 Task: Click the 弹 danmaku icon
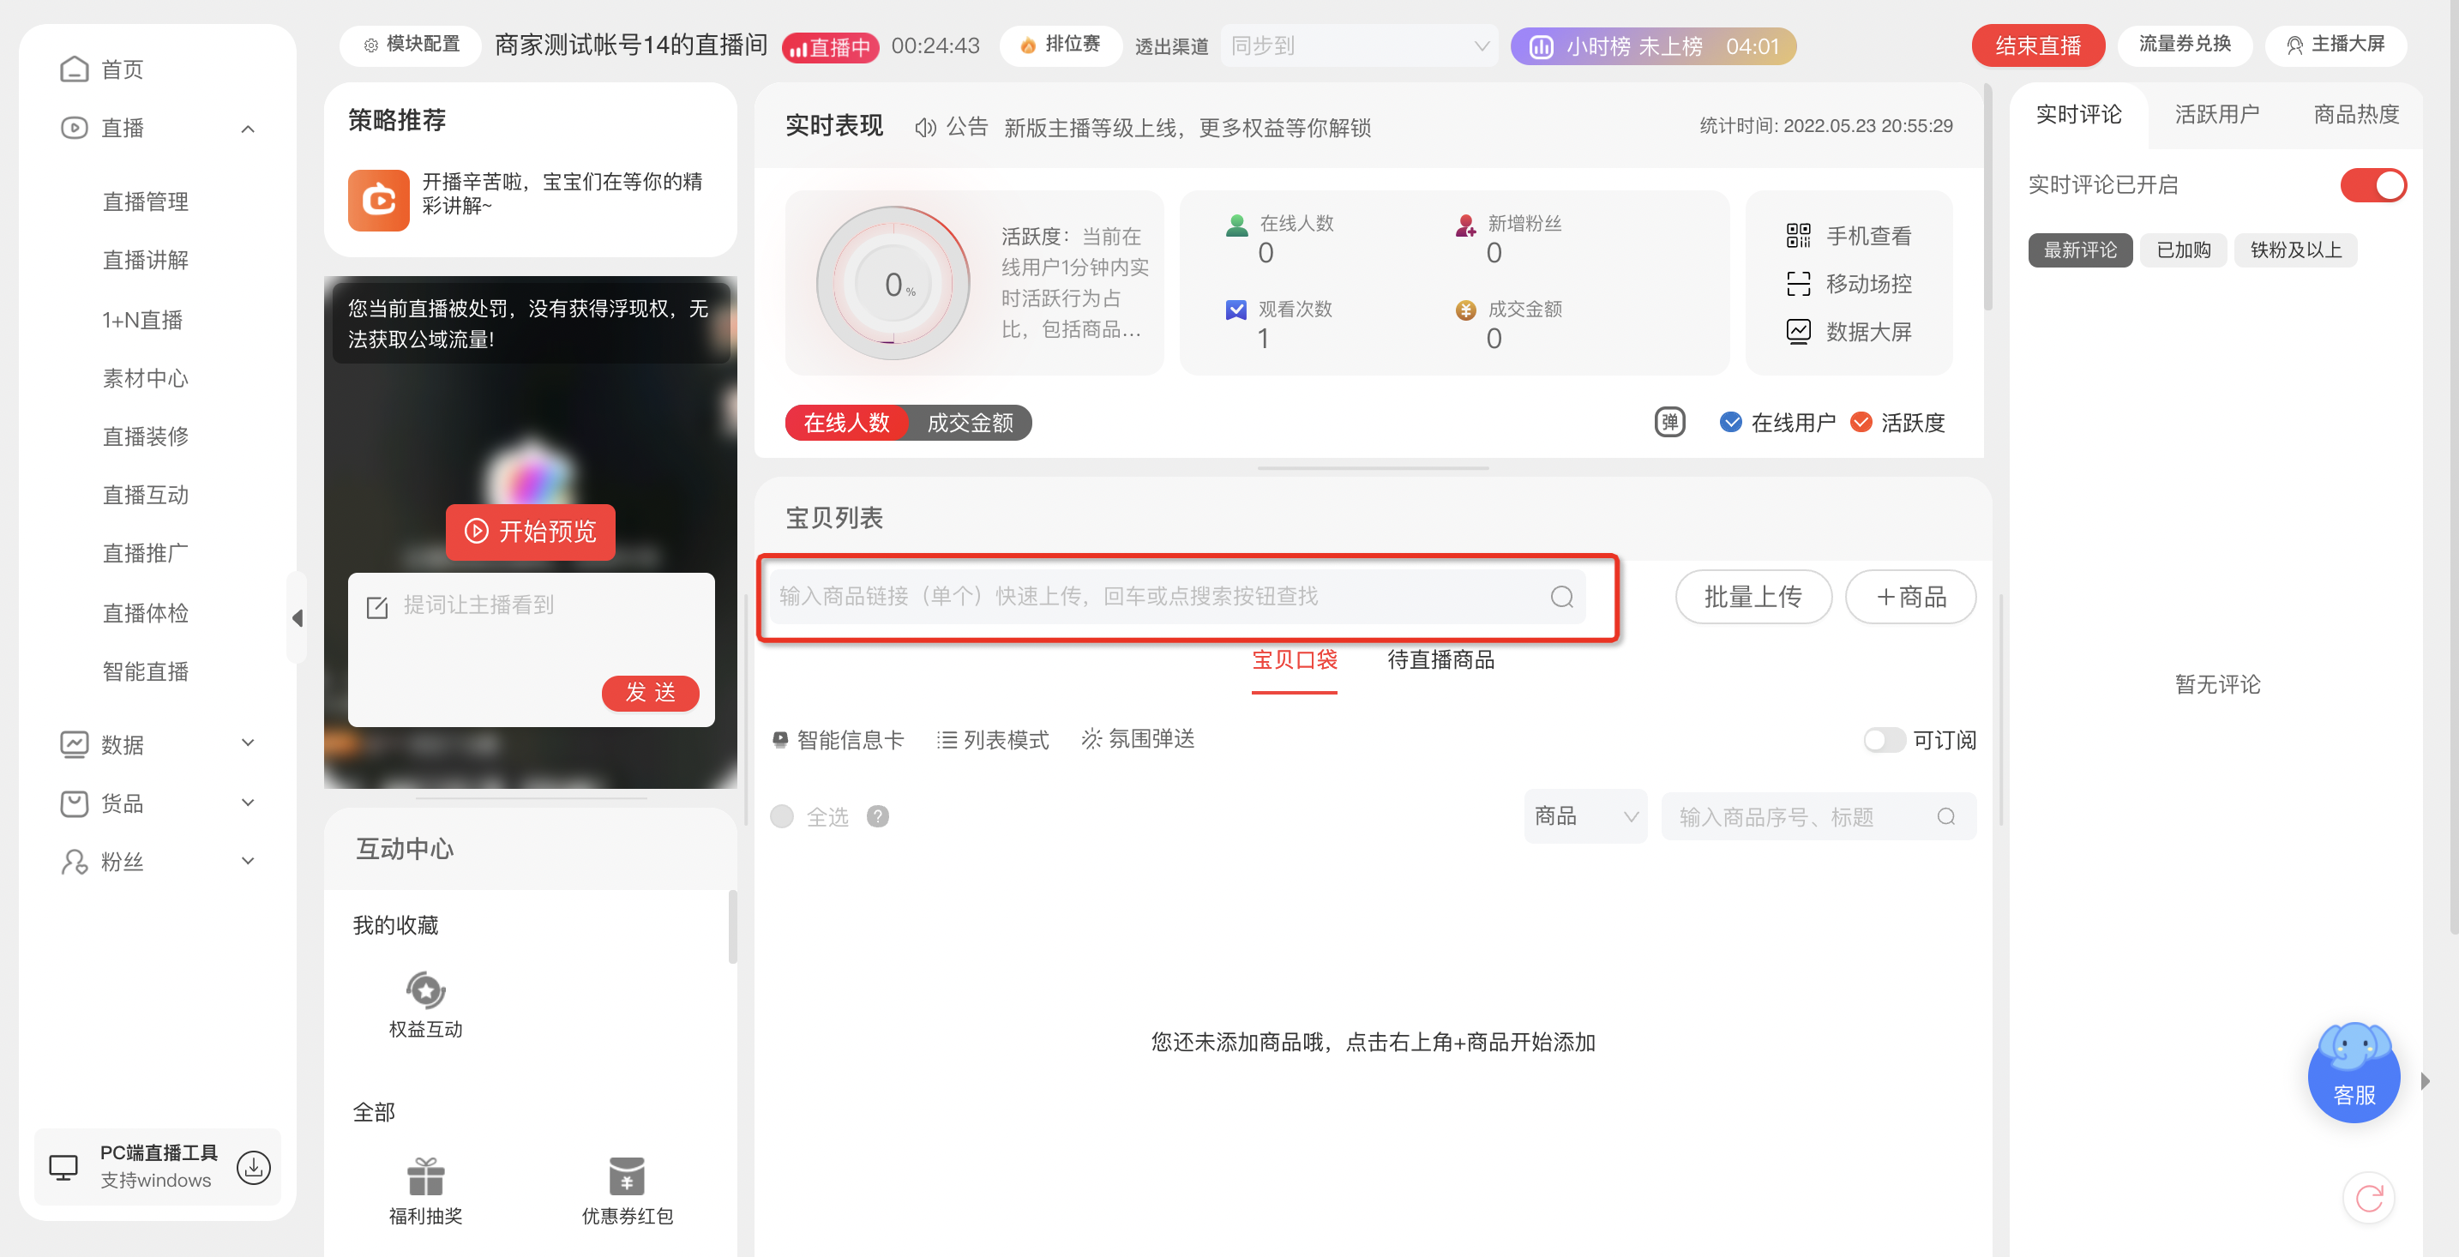[x=1669, y=422]
